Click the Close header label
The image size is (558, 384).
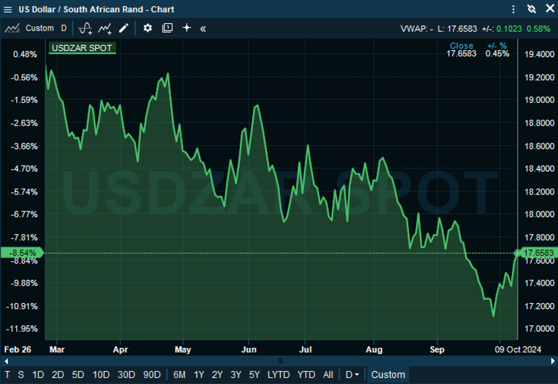click(x=461, y=46)
